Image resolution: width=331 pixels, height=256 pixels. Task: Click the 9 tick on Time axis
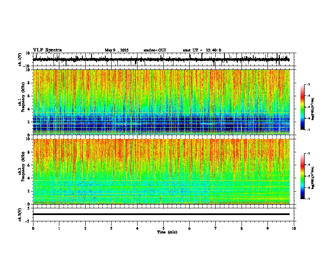(267, 228)
